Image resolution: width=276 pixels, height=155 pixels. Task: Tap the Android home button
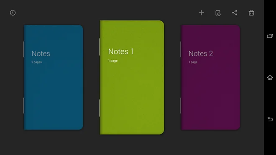(x=270, y=77)
